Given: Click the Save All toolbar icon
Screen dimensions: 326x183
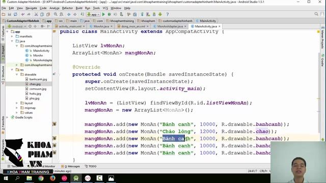Looking at the screenshot, I should (x=9, y=14).
